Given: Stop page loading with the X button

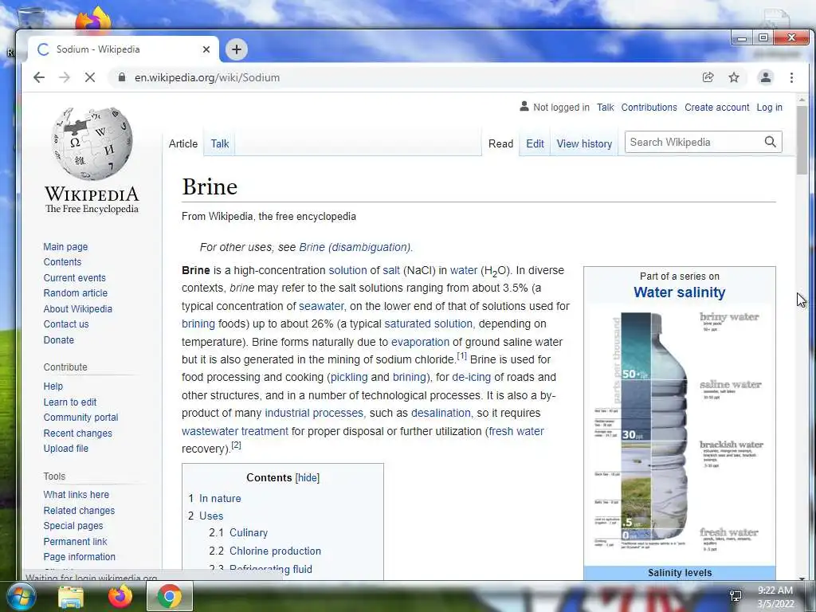Looking at the screenshot, I should point(89,77).
